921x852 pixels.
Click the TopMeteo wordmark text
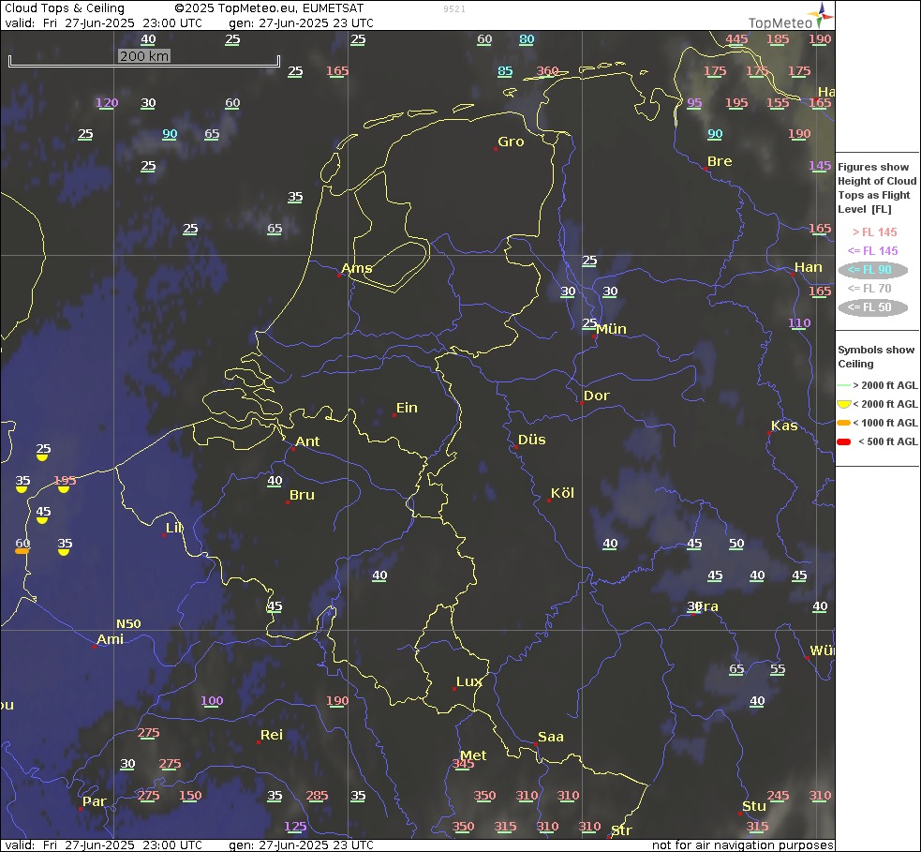tap(780, 22)
